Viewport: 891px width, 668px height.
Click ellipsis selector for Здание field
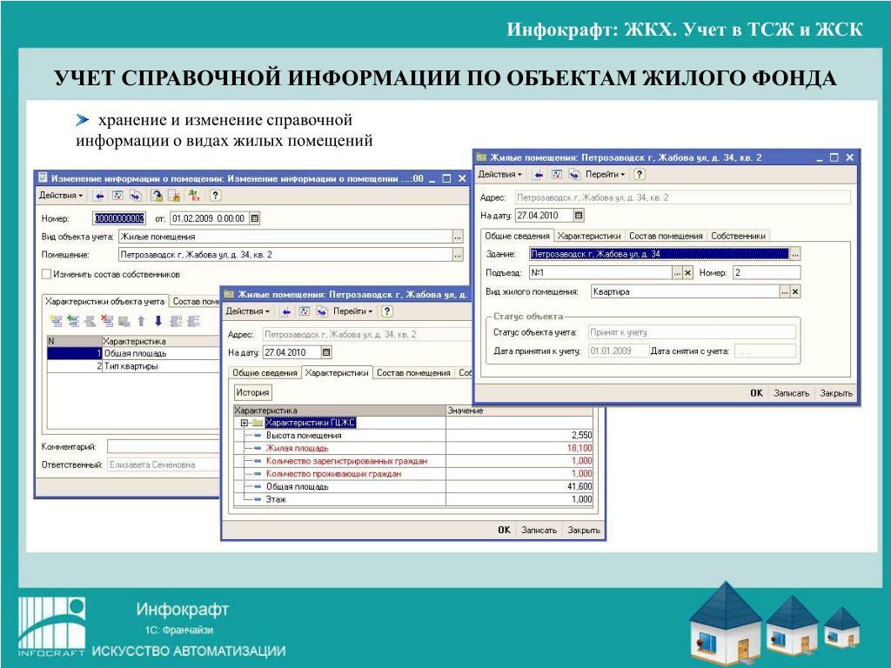click(795, 254)
